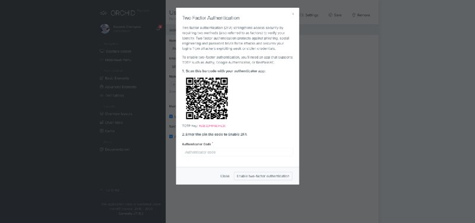The width and height of the screenshot is (475, 223).
Task: Click the monitor icon beside Example screen
Action: (102, 52)
